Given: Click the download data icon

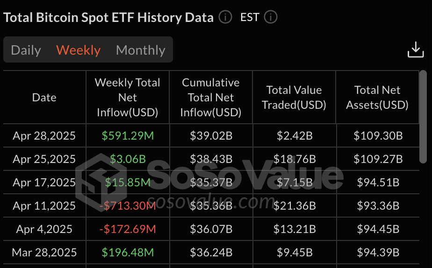Looking at the screenshot, I should tap(416, 50).
